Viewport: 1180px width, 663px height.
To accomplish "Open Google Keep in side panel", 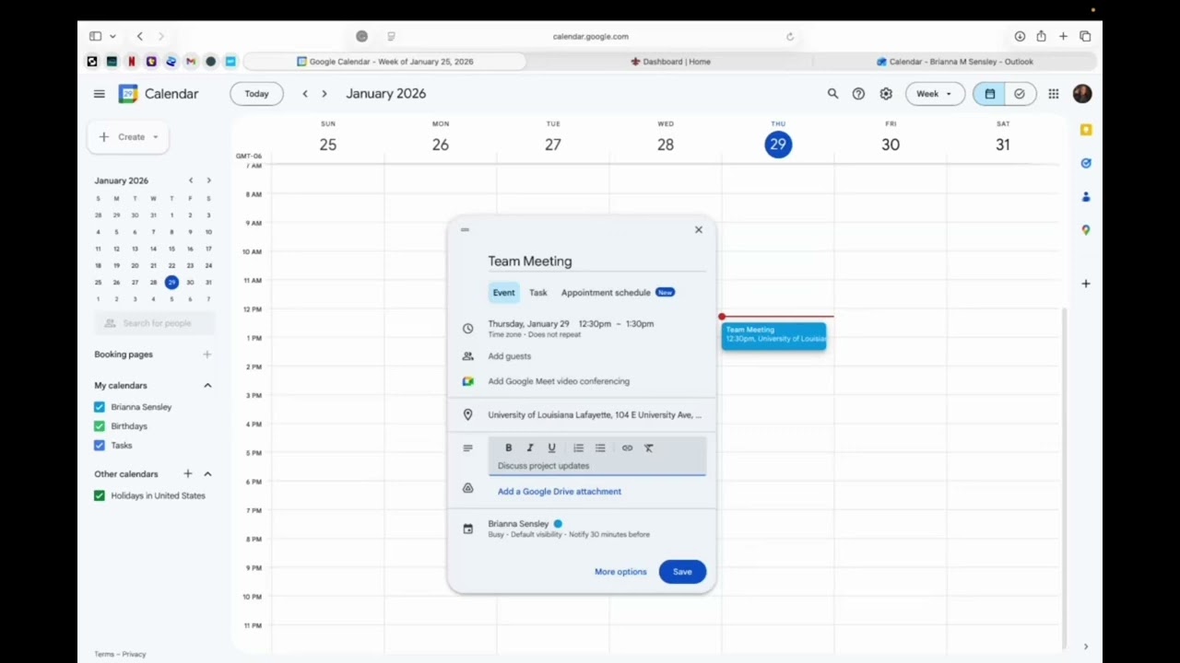I will coord(1086,130).
